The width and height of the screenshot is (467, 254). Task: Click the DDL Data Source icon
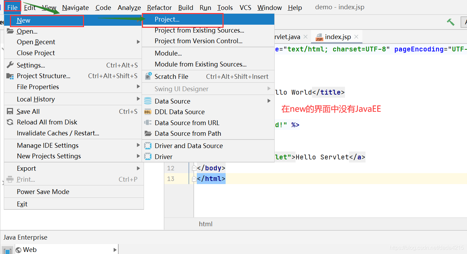click(148, 112)
